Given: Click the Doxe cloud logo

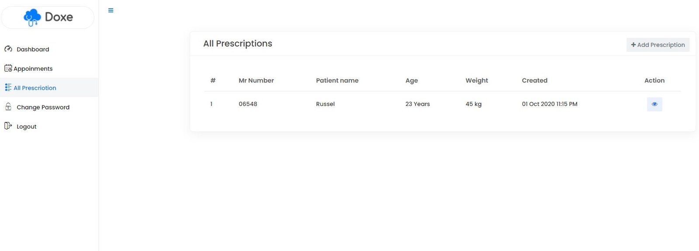Looking at the screenshot, I should [x=32, y=17].
